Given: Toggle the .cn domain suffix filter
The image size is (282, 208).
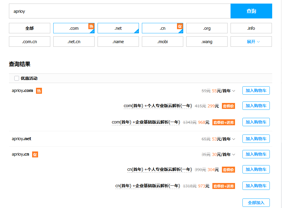Looking at the screenshot, I should (163, 28).
